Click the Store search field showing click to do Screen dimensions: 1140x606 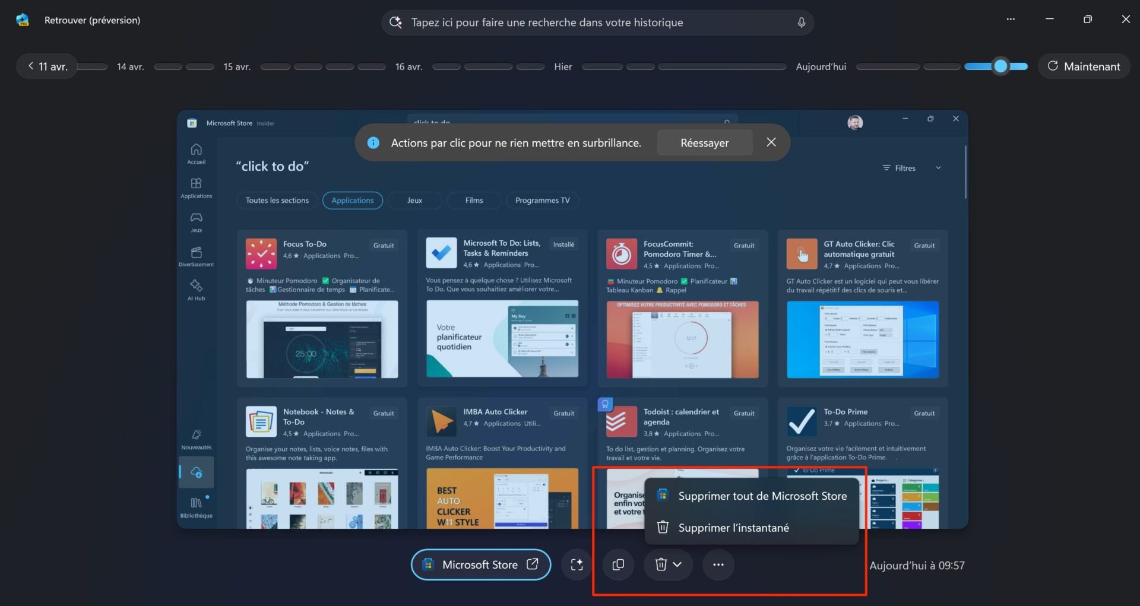pyautogui.click(x=572, y=121)
